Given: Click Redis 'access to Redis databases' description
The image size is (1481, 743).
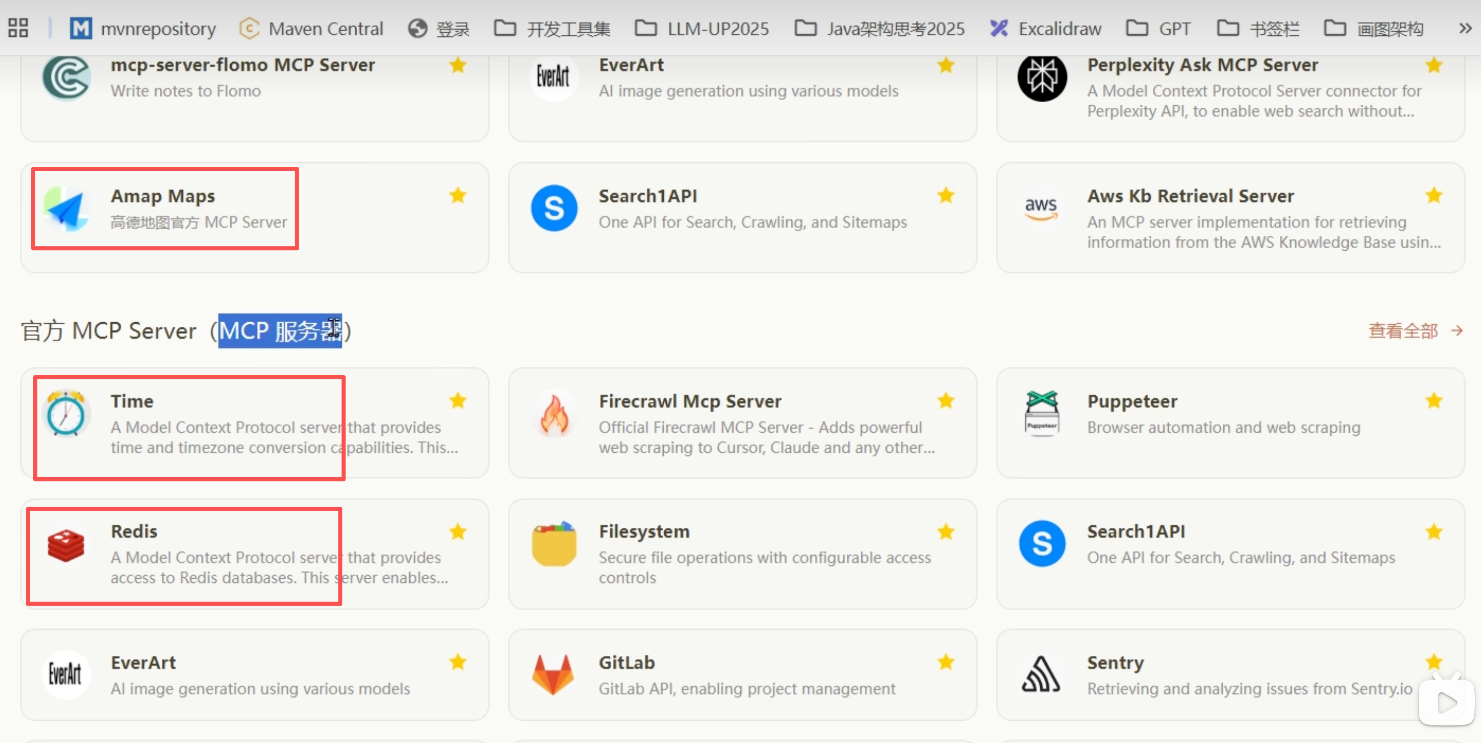Looking at the screenshot, I should pyautogui.click(x=279, y=567).
